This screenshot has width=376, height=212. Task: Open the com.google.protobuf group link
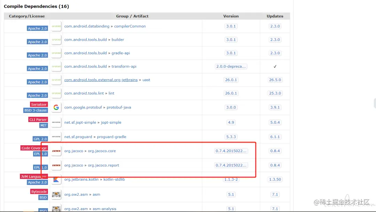(x=83, y=107)
